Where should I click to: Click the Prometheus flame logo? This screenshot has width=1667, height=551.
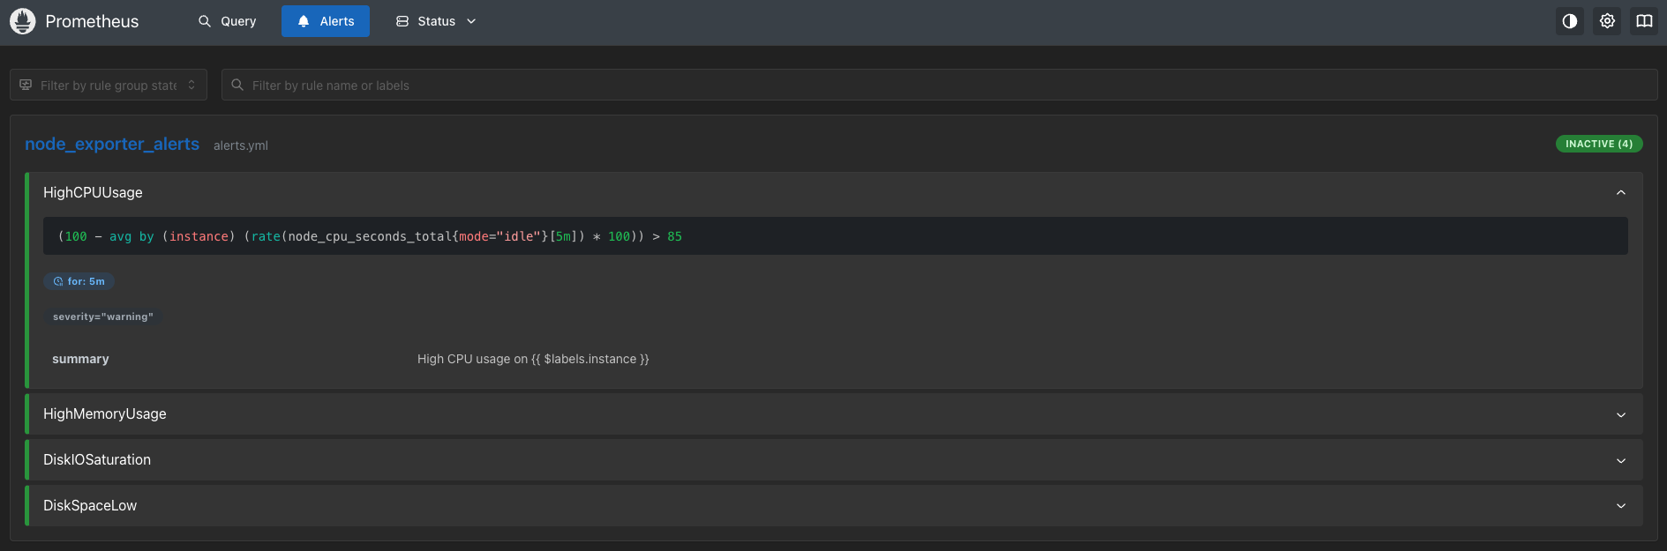pyautogui.click(x=23, y=21)
